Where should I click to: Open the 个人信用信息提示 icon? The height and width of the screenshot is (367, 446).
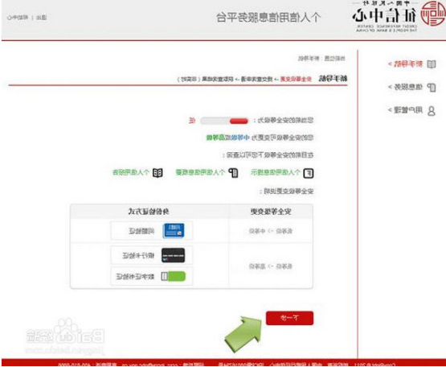309,173
